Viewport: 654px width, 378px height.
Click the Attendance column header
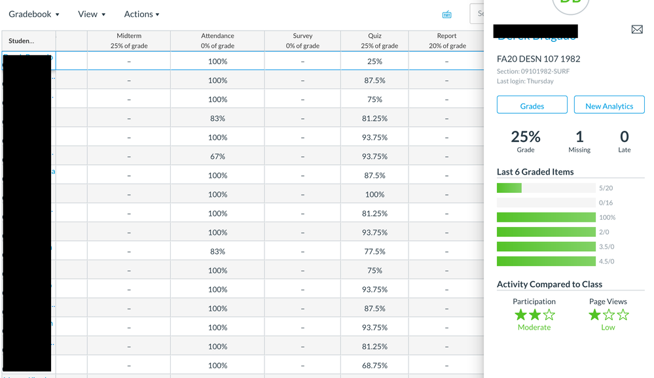pos(217,41)
